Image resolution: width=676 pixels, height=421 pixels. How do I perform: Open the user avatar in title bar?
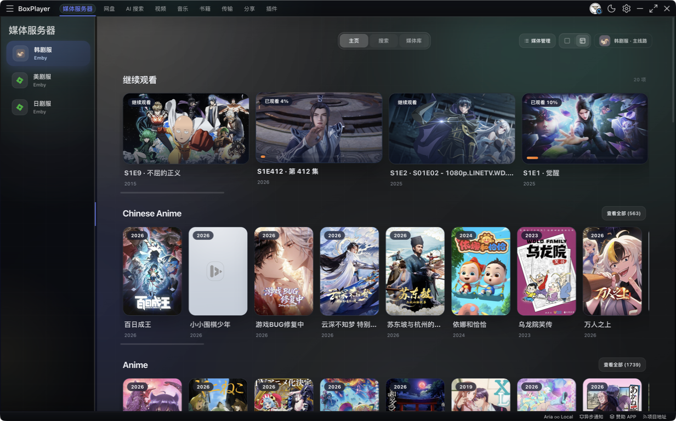click(x=595, y=9)
